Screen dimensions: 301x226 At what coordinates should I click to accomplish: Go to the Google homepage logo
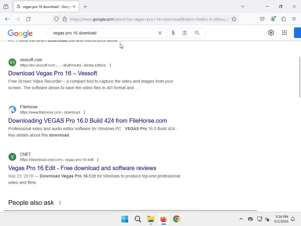[x=20, y=34]
